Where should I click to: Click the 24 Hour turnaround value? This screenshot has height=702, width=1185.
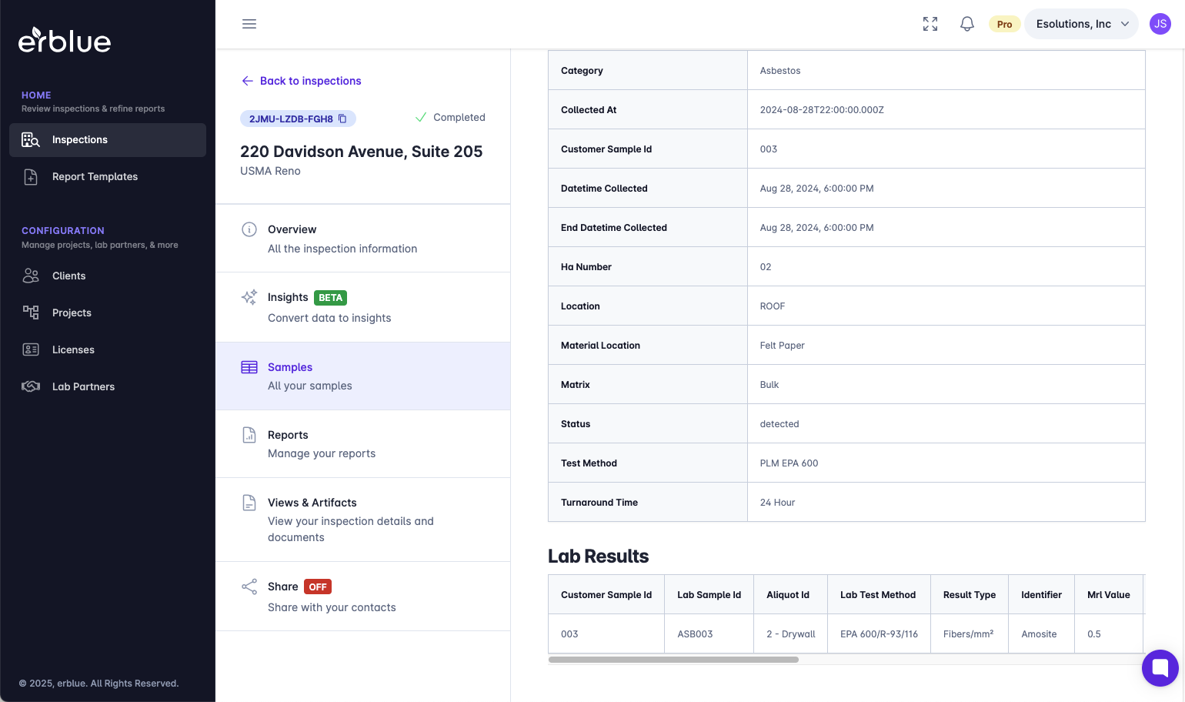[x=777, y=503]
